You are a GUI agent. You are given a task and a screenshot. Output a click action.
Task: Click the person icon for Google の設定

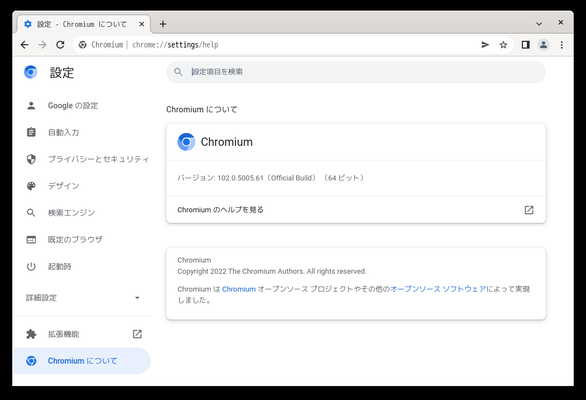click(31, 106)
